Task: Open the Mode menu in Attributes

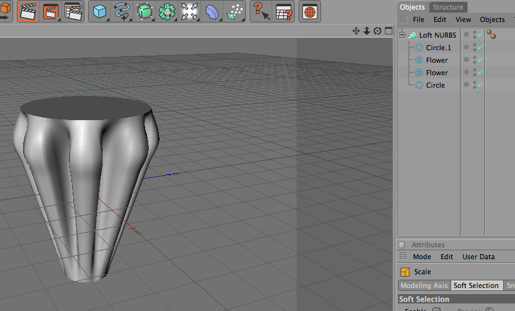Action: 422,257
